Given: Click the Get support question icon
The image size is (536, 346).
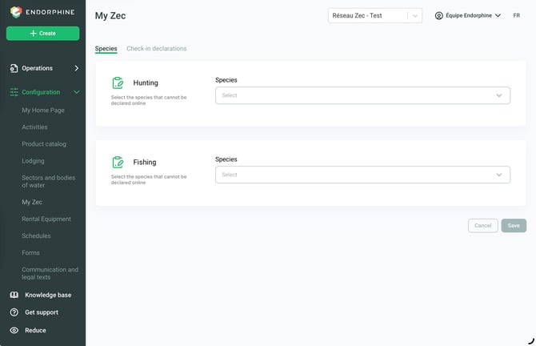Looking at the screenshot, I should [x=14, y=312].
